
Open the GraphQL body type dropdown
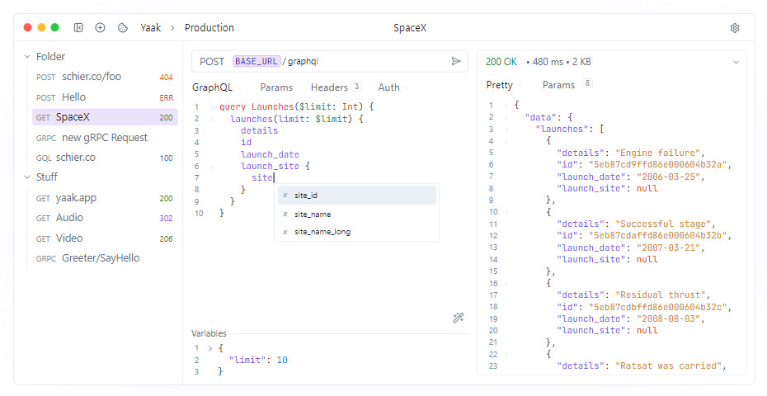[217, 87]
